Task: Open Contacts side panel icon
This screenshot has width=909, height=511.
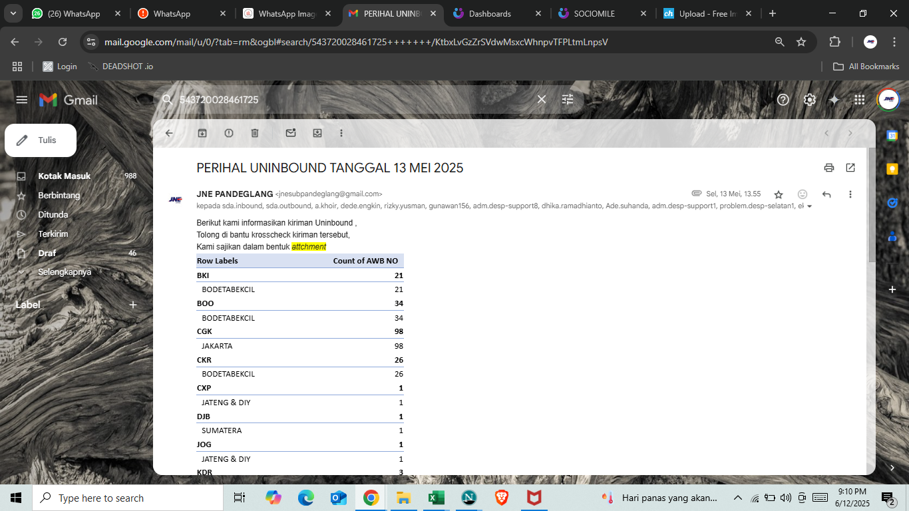Action: point(892,236)
